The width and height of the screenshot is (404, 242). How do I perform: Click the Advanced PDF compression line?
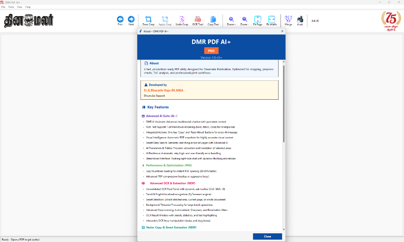click(x=178, y=177)
